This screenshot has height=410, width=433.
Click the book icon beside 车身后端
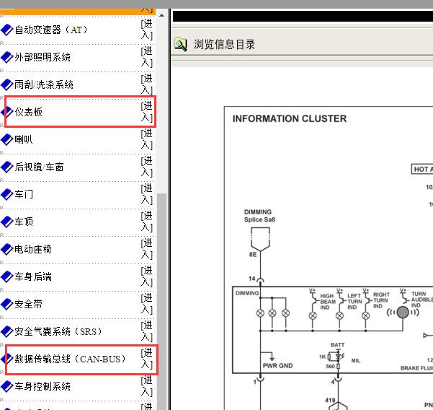point(7,276)
